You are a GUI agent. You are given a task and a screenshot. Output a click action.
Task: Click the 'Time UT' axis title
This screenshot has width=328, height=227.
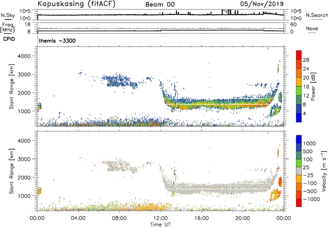point(160,225)
